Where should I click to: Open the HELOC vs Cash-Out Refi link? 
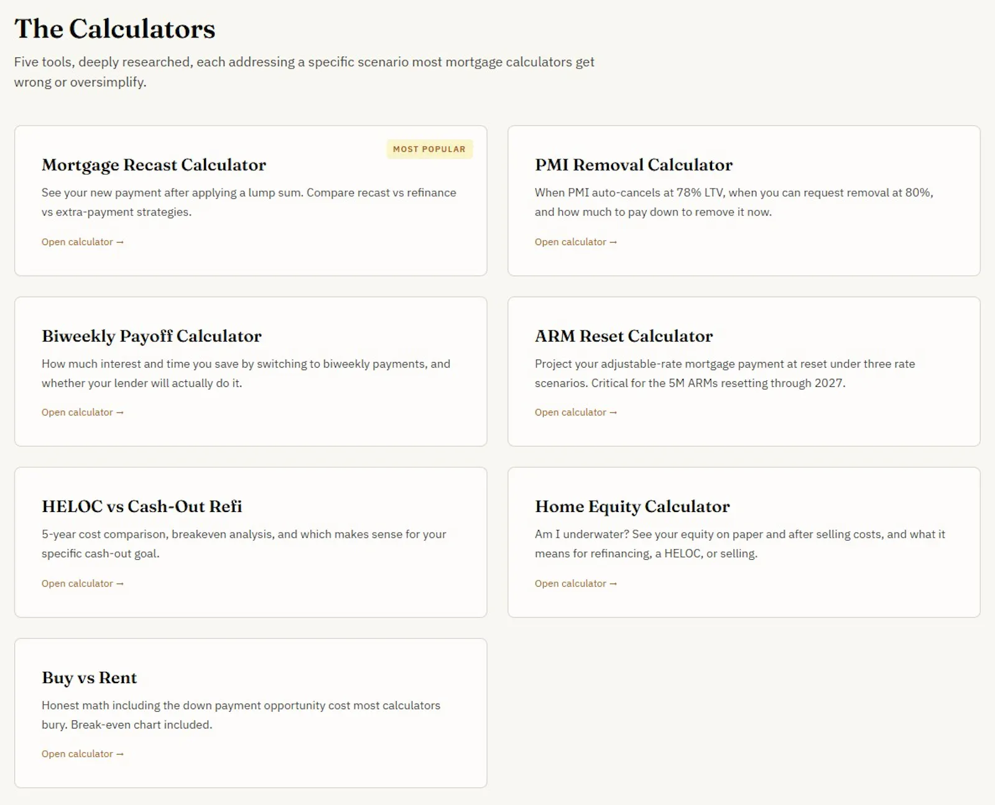coord(83,584)
